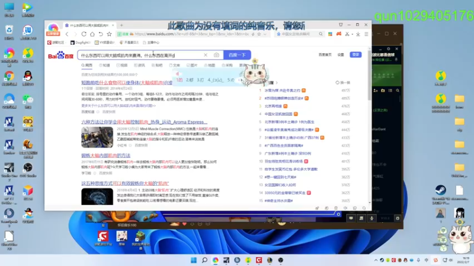474x266 pixels.
Task: Click the scissors screenshot tool icon
Action: (x=347, y=34)
